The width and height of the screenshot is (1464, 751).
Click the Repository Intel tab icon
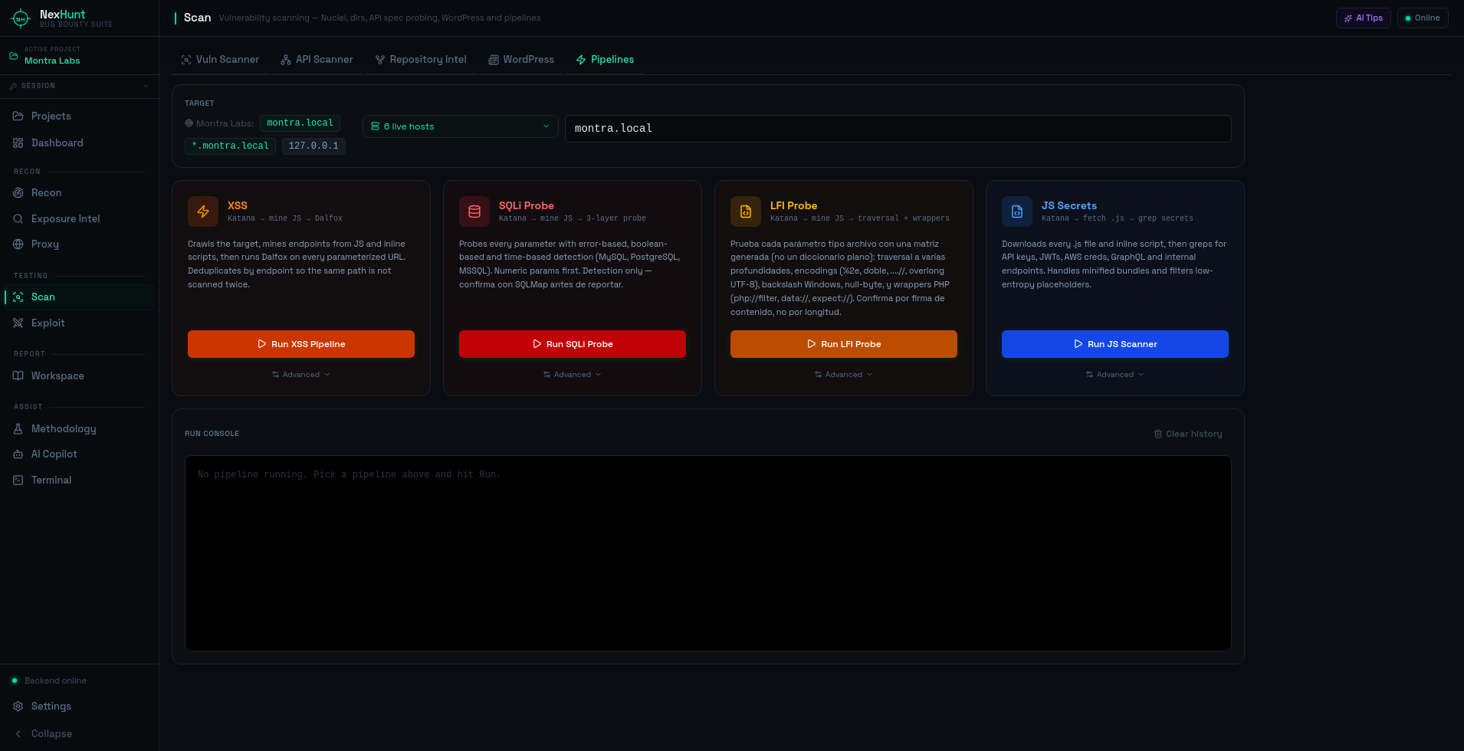[x=380, y=60]
